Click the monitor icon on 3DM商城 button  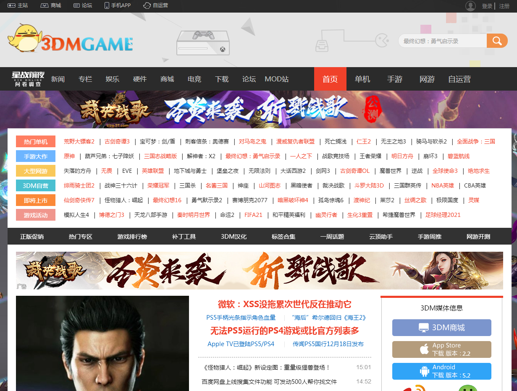click(x=424, y=328)
